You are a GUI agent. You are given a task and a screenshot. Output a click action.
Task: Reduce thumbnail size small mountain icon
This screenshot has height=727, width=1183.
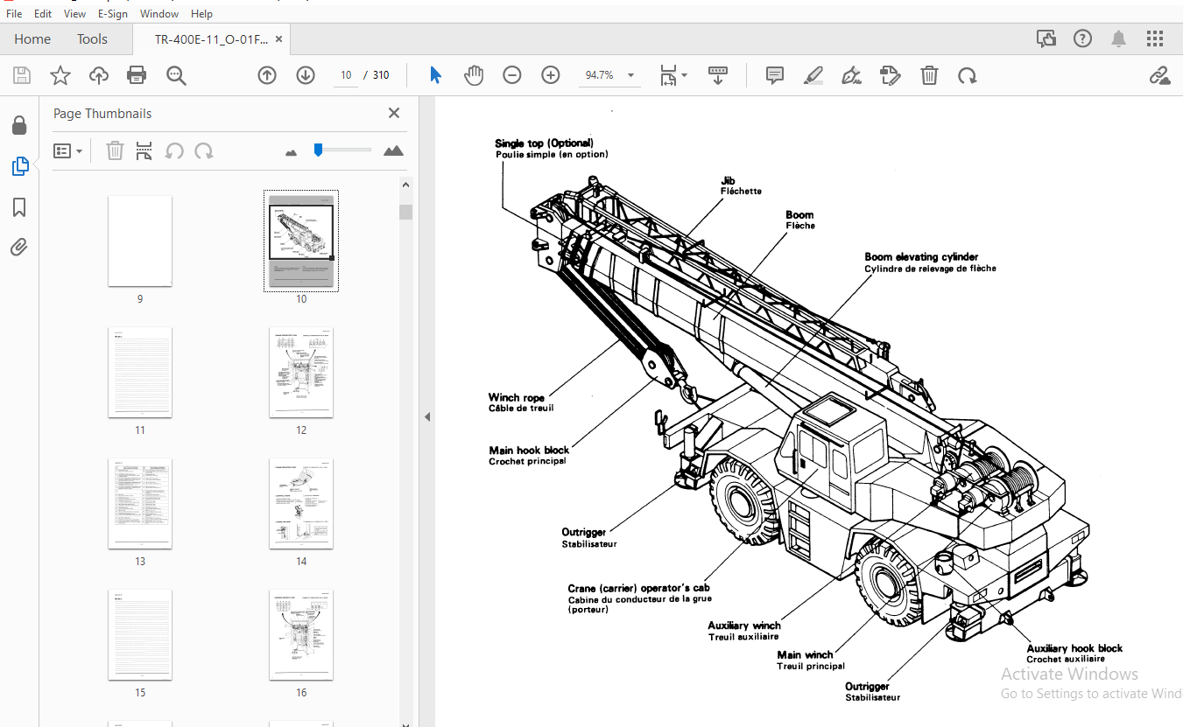tap(292, 152)
